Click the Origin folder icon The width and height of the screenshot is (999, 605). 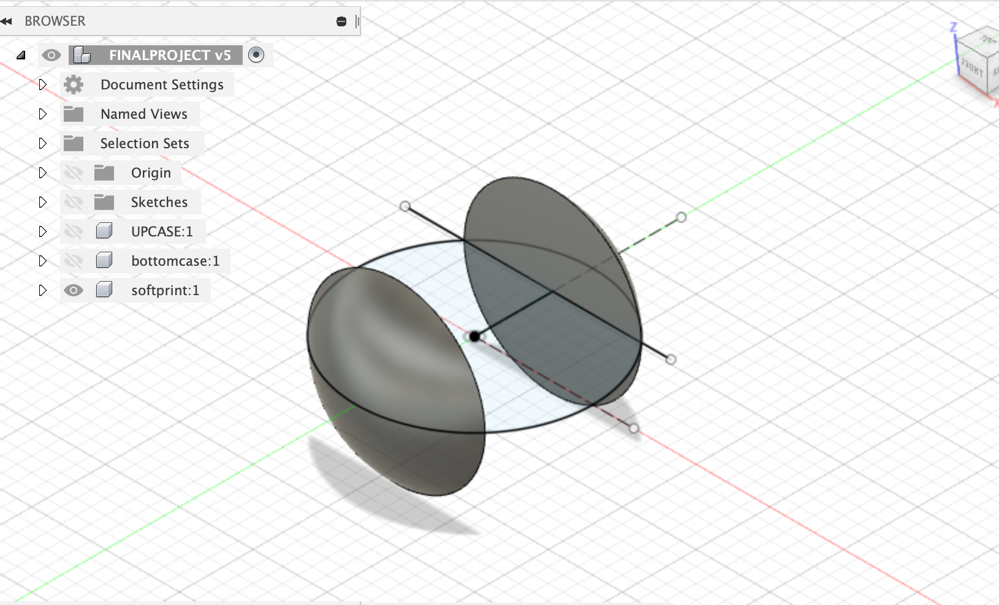(104, 173)
